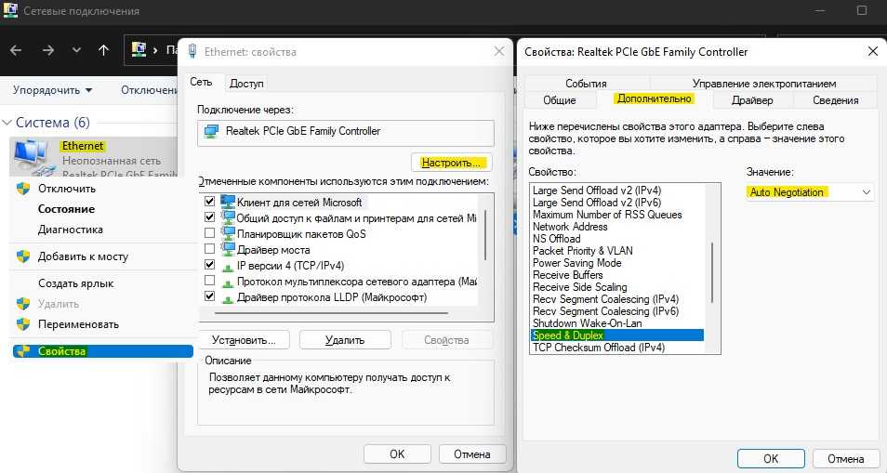The height and width of the screenshot is (473, 887).
Task: Expand the Упорядочить dropdown menu
Action: click(x=52, y=90)
